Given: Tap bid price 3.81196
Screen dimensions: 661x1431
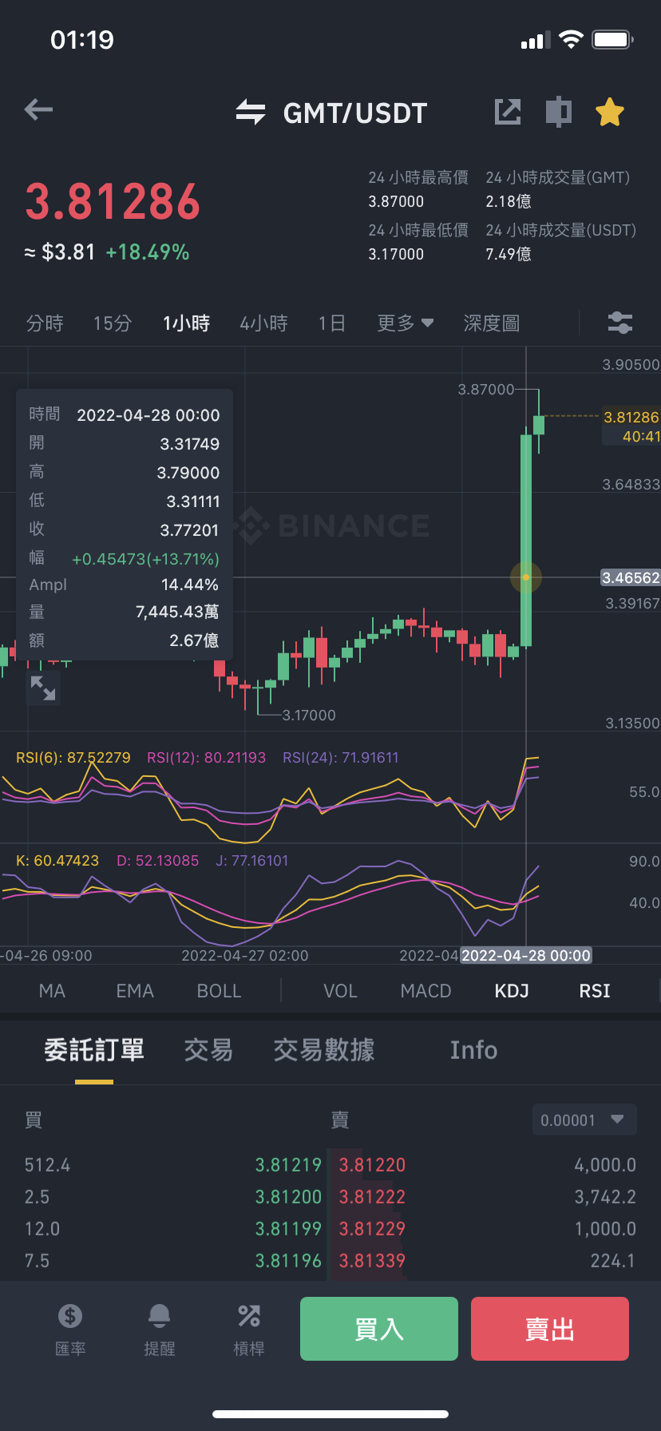Looking at the screenshot, I should [x=288, y=1261].
